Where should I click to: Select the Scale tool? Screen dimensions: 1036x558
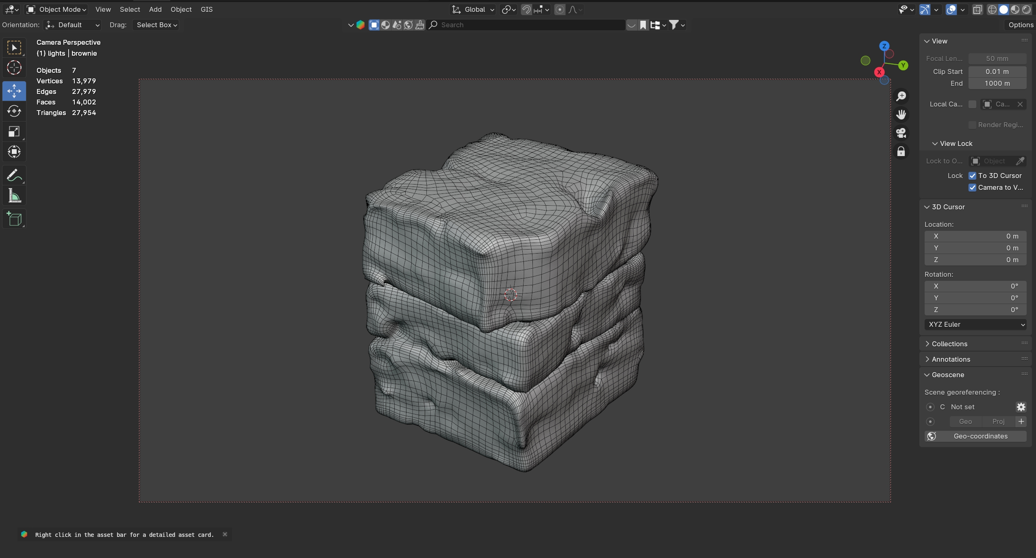tap(14, 132)
